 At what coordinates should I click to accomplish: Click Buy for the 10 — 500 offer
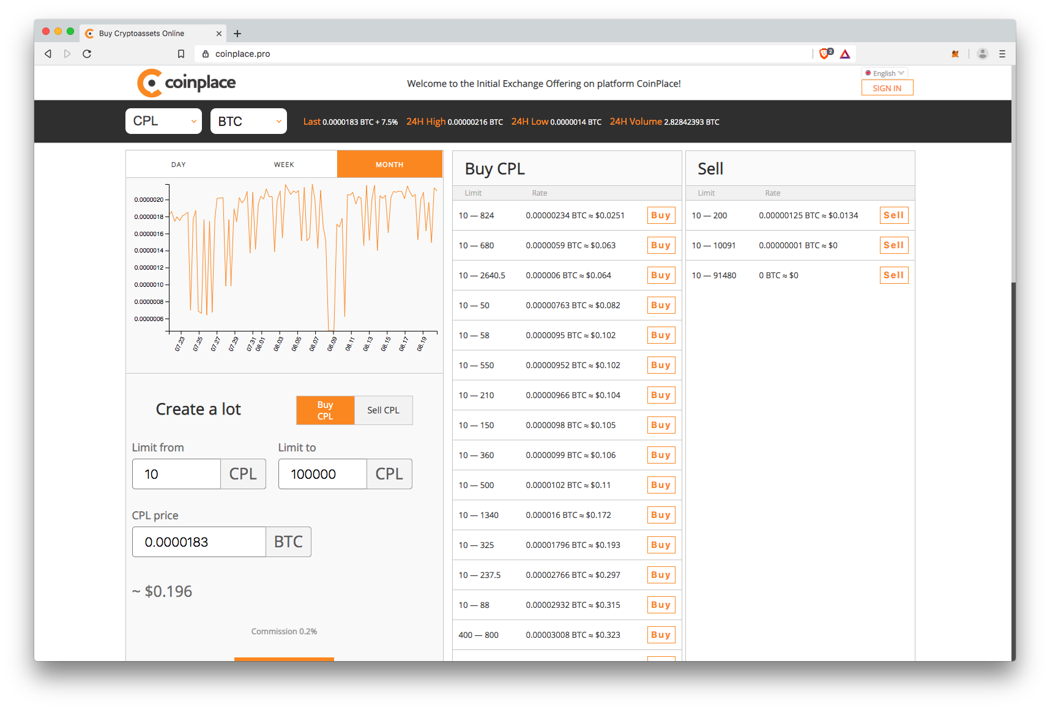pyautogui.click(x=661, y=485)
